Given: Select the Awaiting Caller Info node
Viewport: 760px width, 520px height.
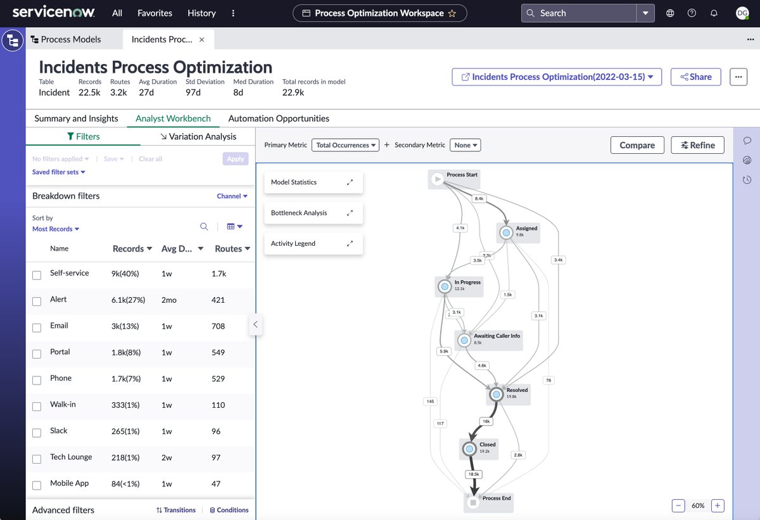Looking at the screenshot, I should 489,340.
